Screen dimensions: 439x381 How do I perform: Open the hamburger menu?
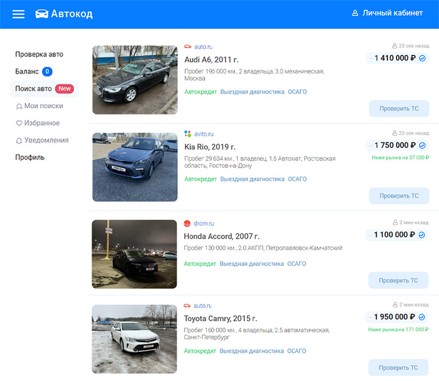tap(19, 14)
